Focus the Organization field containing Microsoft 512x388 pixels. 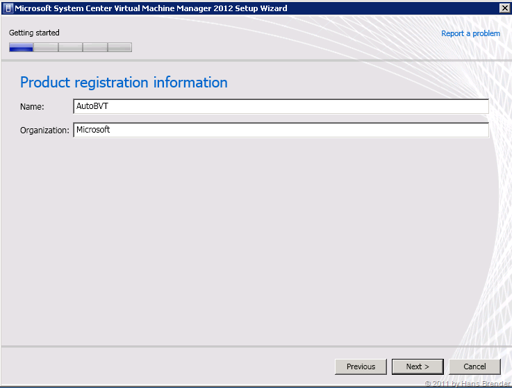[x=281, y=130]
